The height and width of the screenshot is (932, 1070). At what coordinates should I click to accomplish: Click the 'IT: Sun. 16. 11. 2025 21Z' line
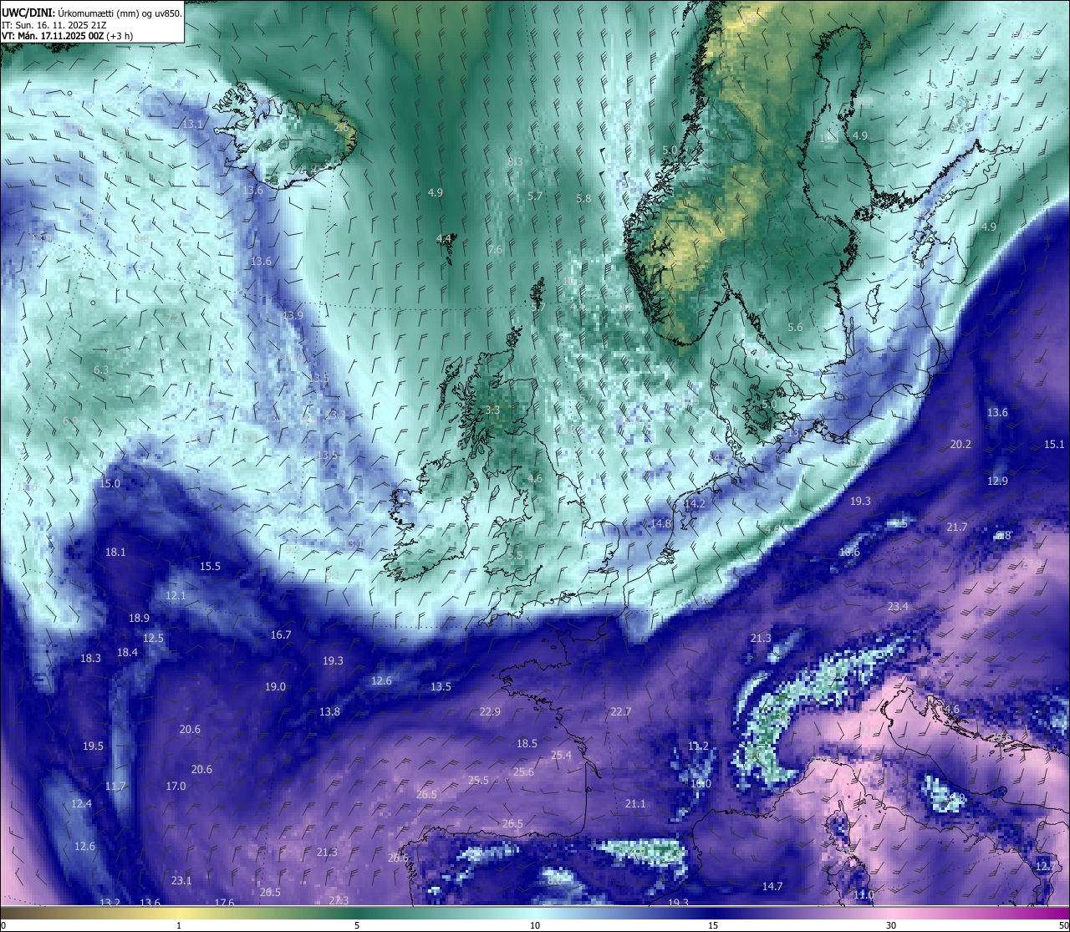coord(54,25)
